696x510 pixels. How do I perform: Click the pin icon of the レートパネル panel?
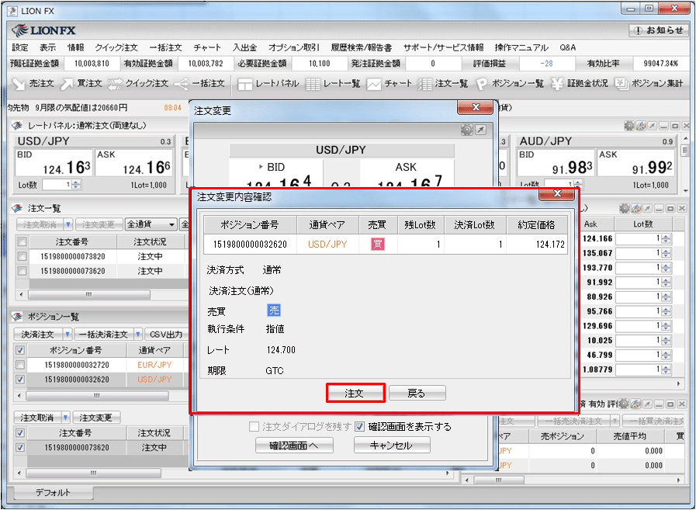click(x=652, y=126)
